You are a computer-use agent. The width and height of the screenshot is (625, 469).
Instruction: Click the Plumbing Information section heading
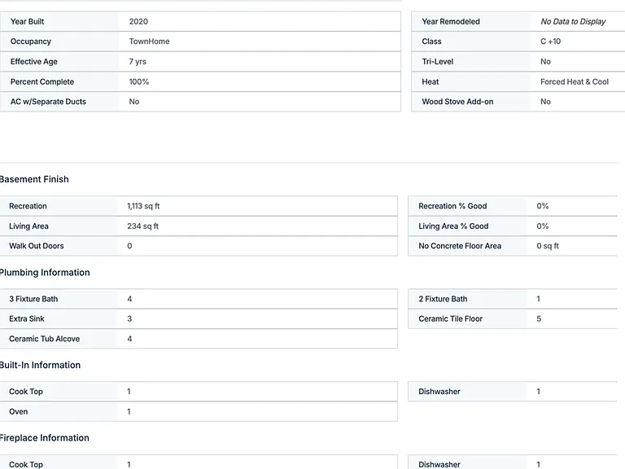[44, 273]
